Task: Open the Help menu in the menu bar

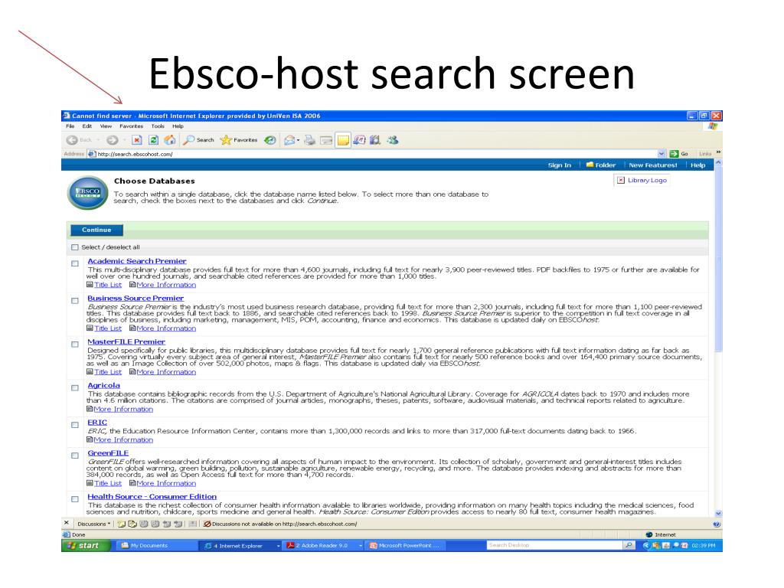Action: tap(178, 126)
